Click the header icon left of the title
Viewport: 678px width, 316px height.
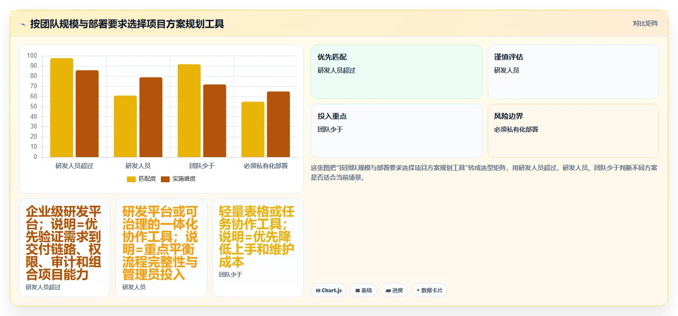point(23,24)
